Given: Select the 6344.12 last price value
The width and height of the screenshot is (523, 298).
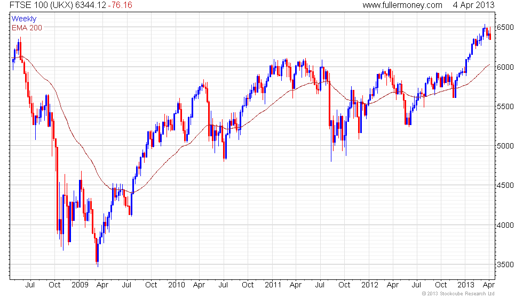Looking at the screenshot, I should 91,5.
